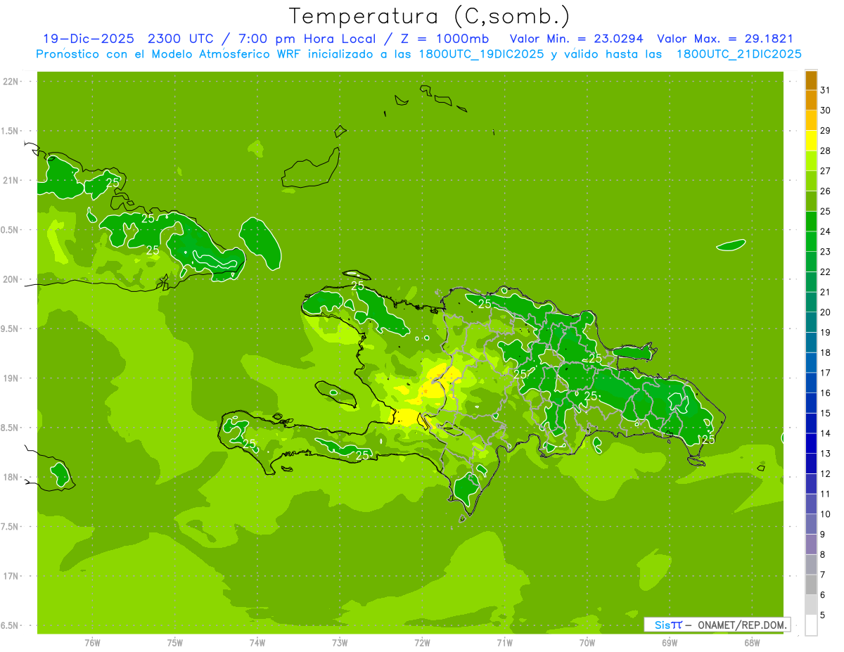The height and width of the screenshot is (652, 844).
Task: Click the '19N' latitude axis label
Action: pyautogui.click(x=11, y=378)
